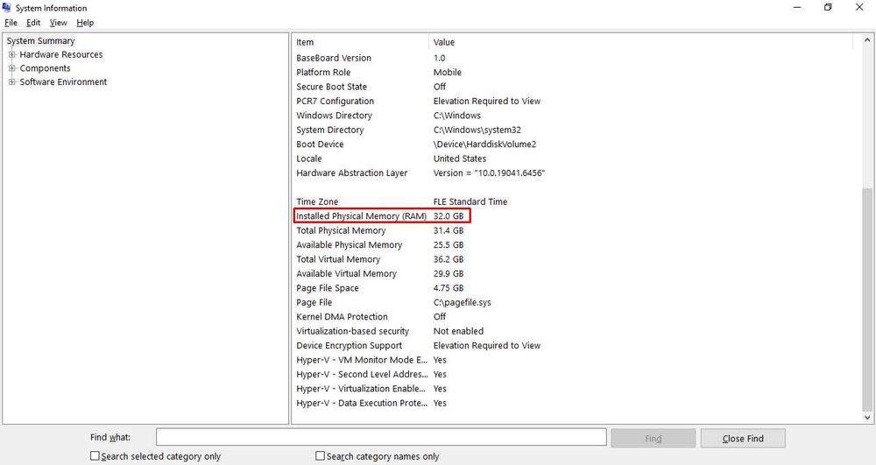Click the \Device\HarddiskVolume2 value
The image size is (876, 465).
coord(485,144)
